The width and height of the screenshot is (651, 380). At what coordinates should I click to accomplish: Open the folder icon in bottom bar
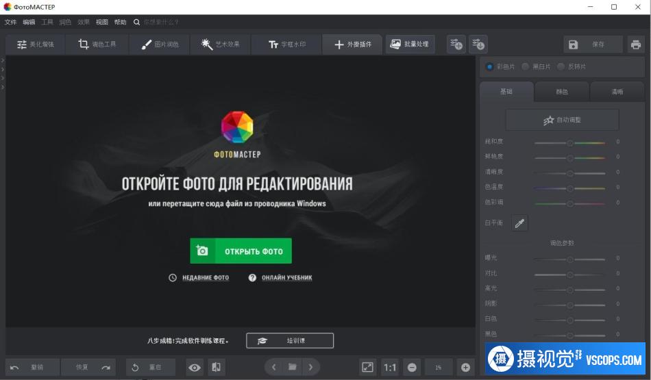(293, 367)
